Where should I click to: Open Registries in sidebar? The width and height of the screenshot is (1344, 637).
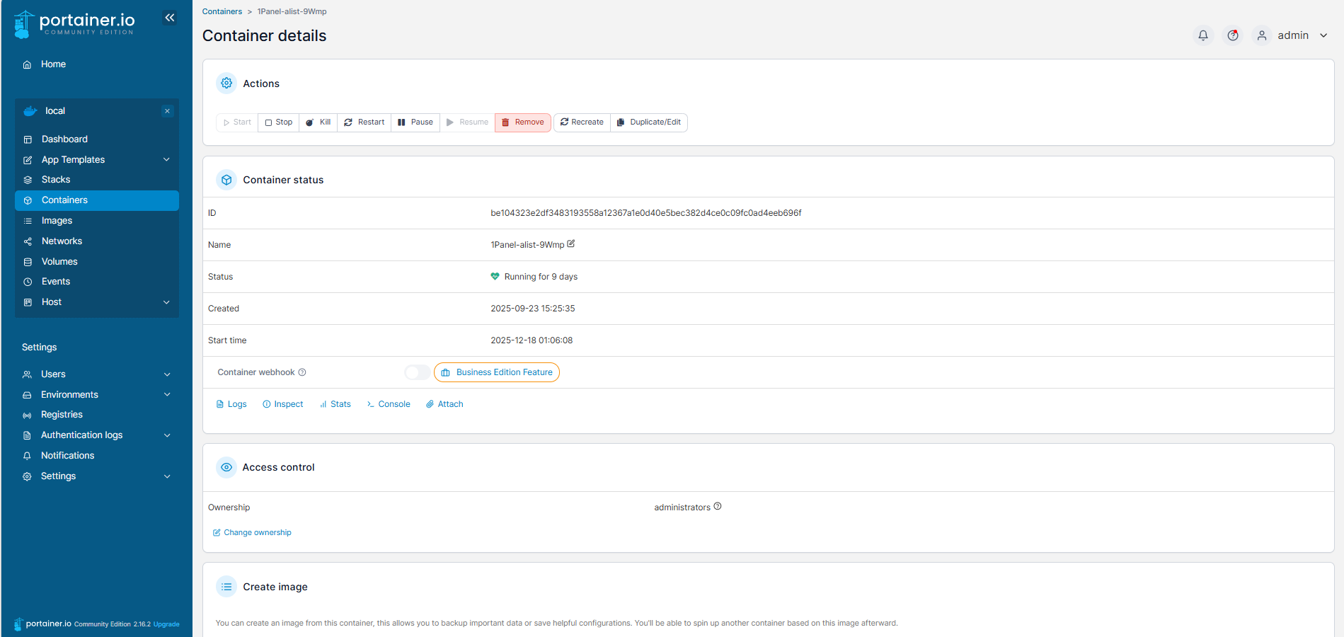(97, 415)
